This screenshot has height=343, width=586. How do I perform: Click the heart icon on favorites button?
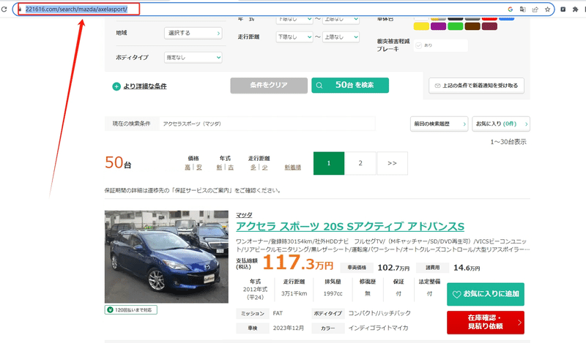click(456, 295)
